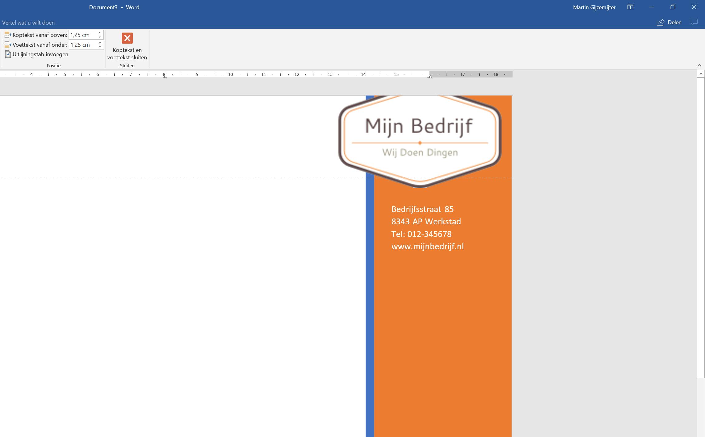Open ribbon display options icon

(x=630, y=7)
